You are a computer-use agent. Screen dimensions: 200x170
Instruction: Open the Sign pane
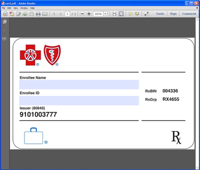[173, 14]
